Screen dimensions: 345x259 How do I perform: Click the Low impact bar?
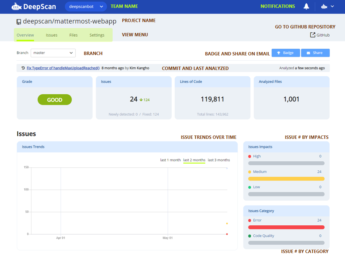coord(286,194)
